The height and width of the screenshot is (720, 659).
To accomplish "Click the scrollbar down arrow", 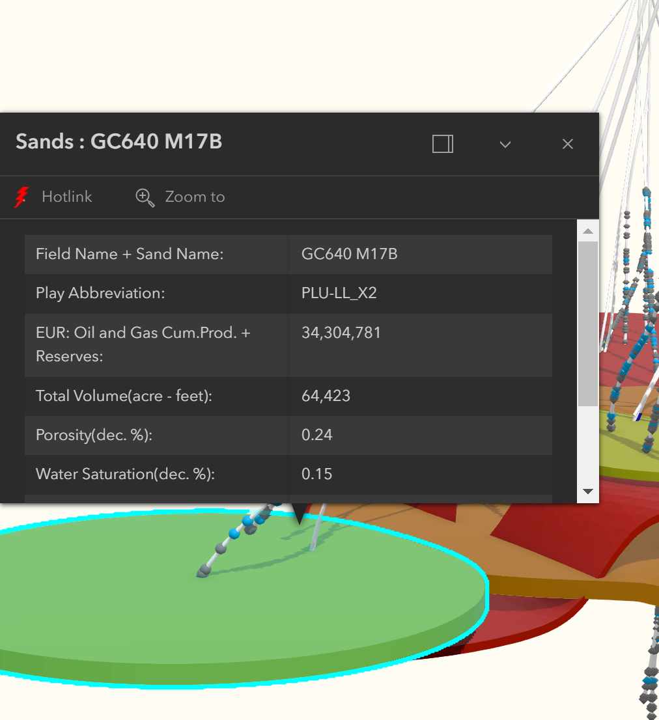I will coord(587,492).
